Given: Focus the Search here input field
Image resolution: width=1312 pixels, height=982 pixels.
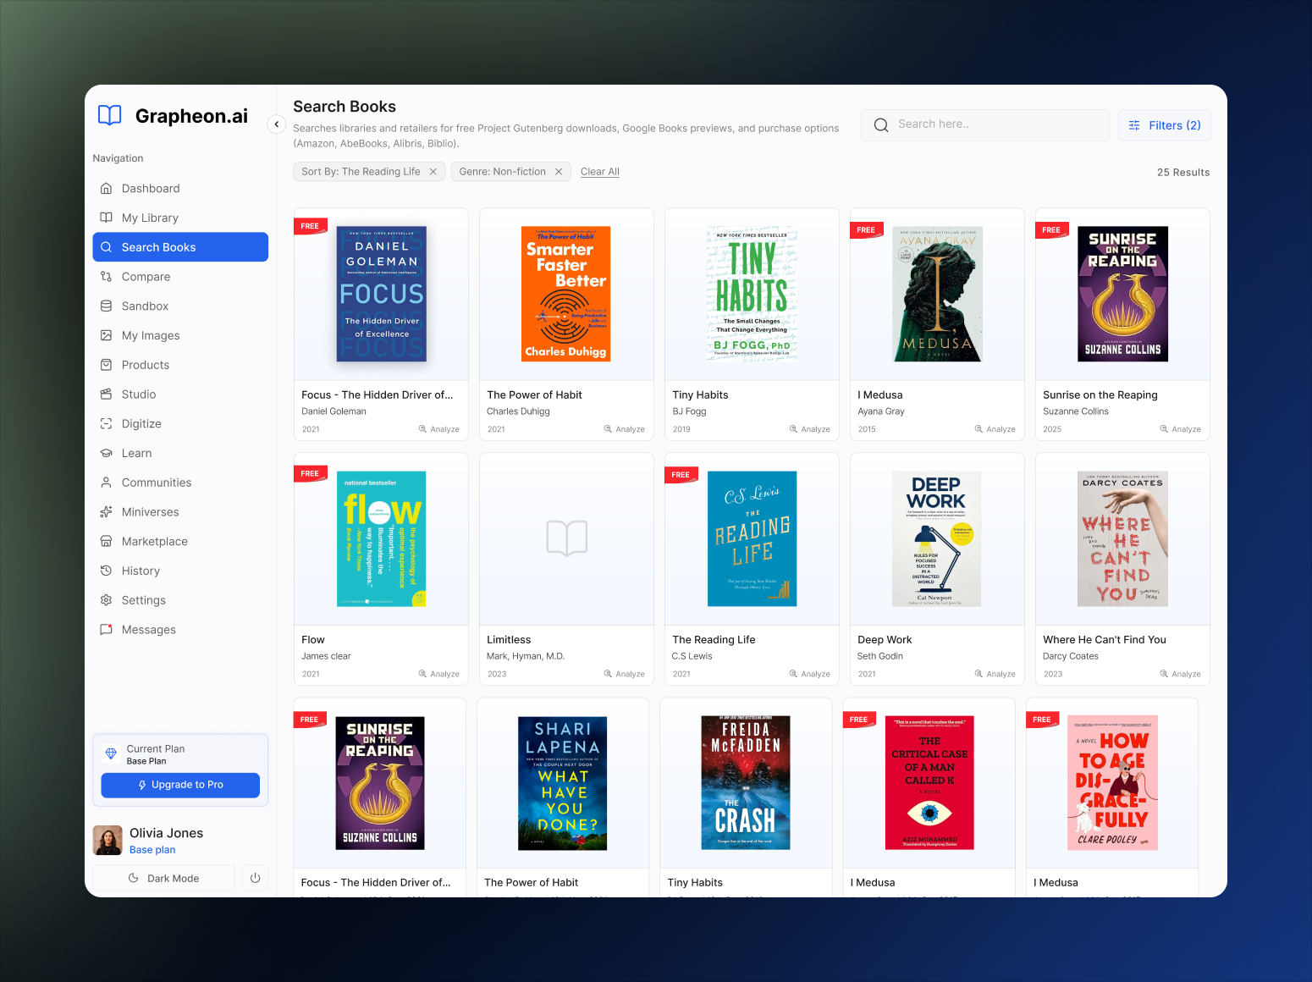Looking at the screenshot, I should [x=985, y=124].
